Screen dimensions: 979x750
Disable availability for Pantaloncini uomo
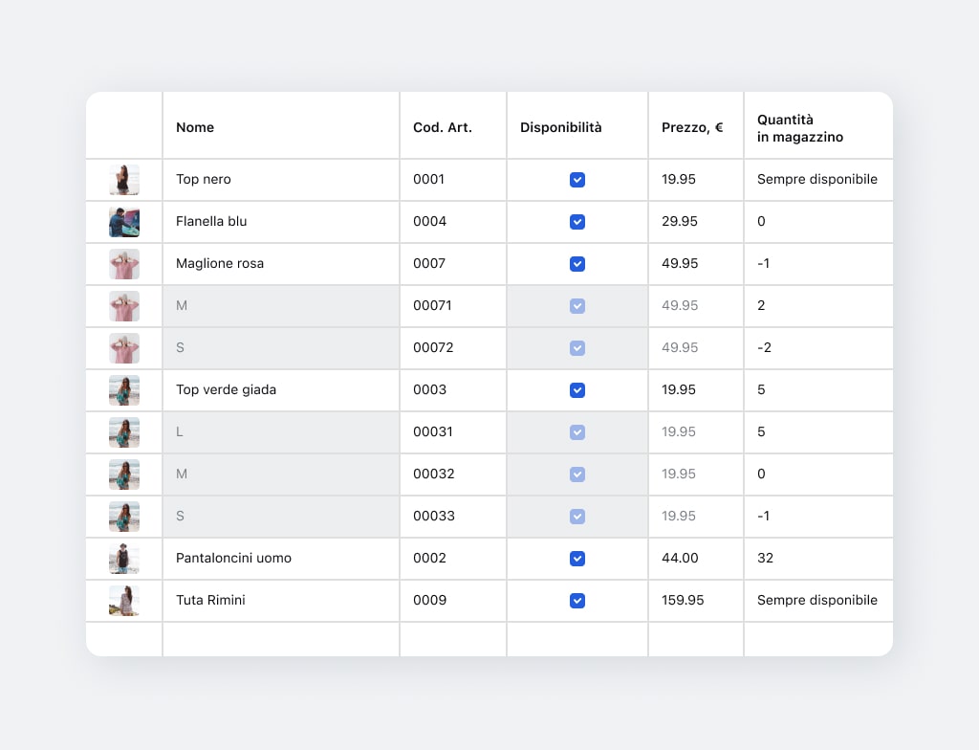point(577,559)
